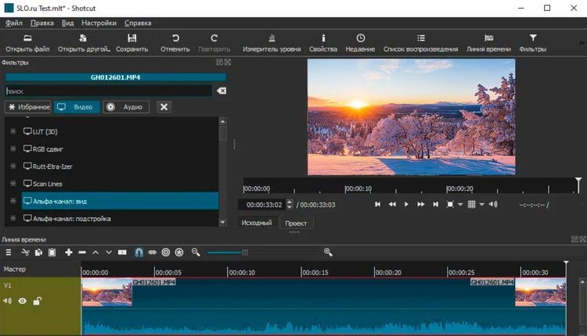Open the player zoom dropdown arrow
Screen dimensions: 587x336
[460, 205]
